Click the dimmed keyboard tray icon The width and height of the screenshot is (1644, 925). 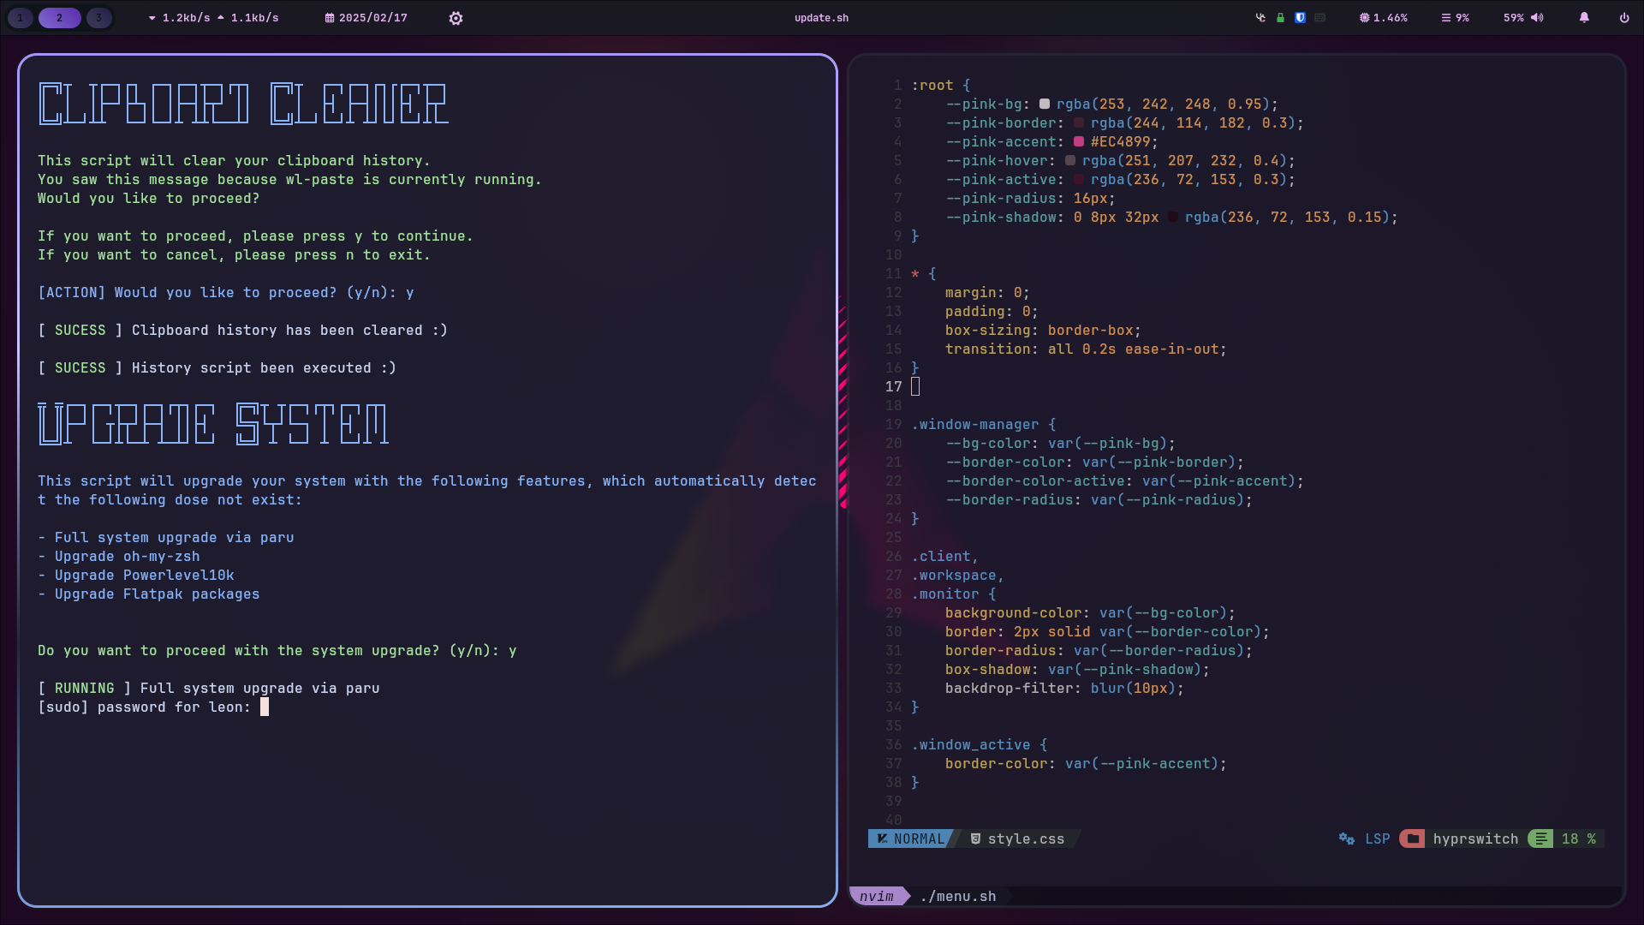pos(1319,18)
